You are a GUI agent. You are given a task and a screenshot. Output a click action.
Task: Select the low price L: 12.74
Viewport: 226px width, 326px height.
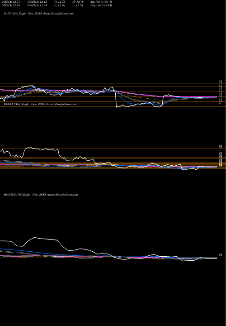78,5
